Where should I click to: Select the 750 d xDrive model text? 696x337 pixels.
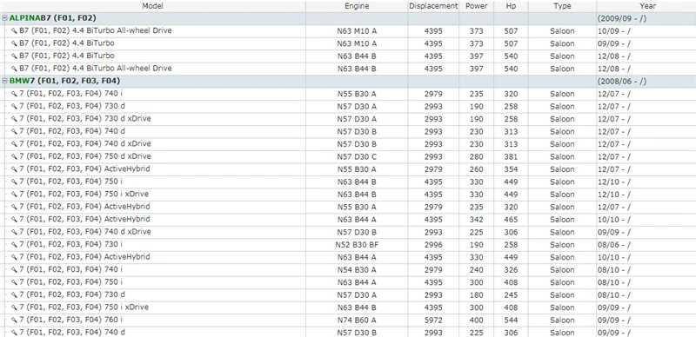coord(85,156)
